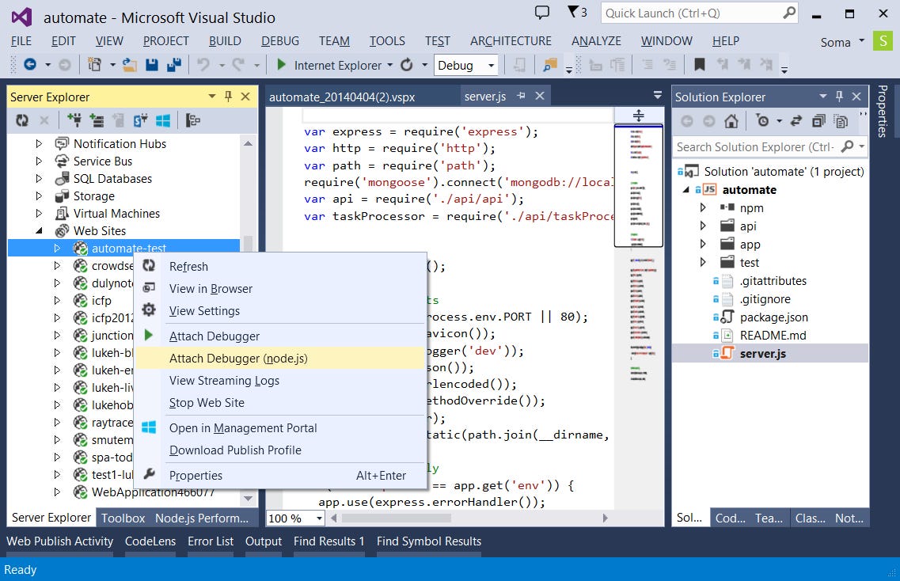Toggle Auto Hide on the Solution Explorer
Image resolution: width=900 pixels, height=581 pixels.
[x=839, y=97]
